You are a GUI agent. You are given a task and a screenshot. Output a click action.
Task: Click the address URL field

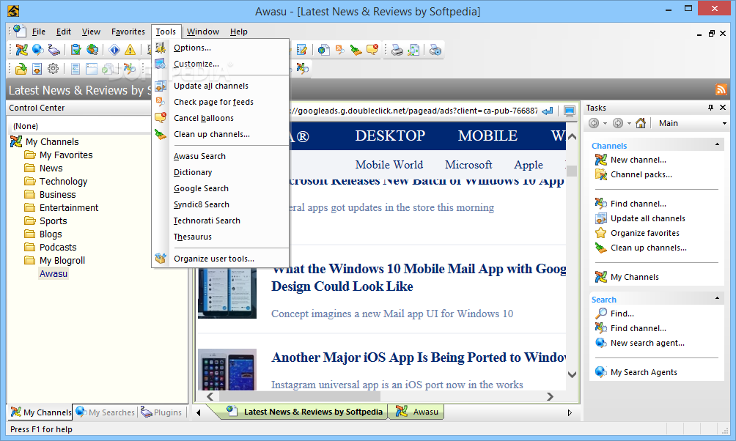coord(413,111)
